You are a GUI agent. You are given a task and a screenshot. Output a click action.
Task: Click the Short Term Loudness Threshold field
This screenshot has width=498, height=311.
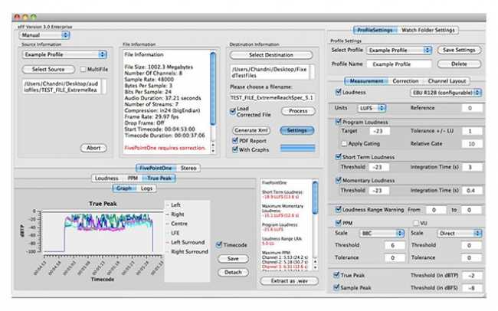coord(378,167)
